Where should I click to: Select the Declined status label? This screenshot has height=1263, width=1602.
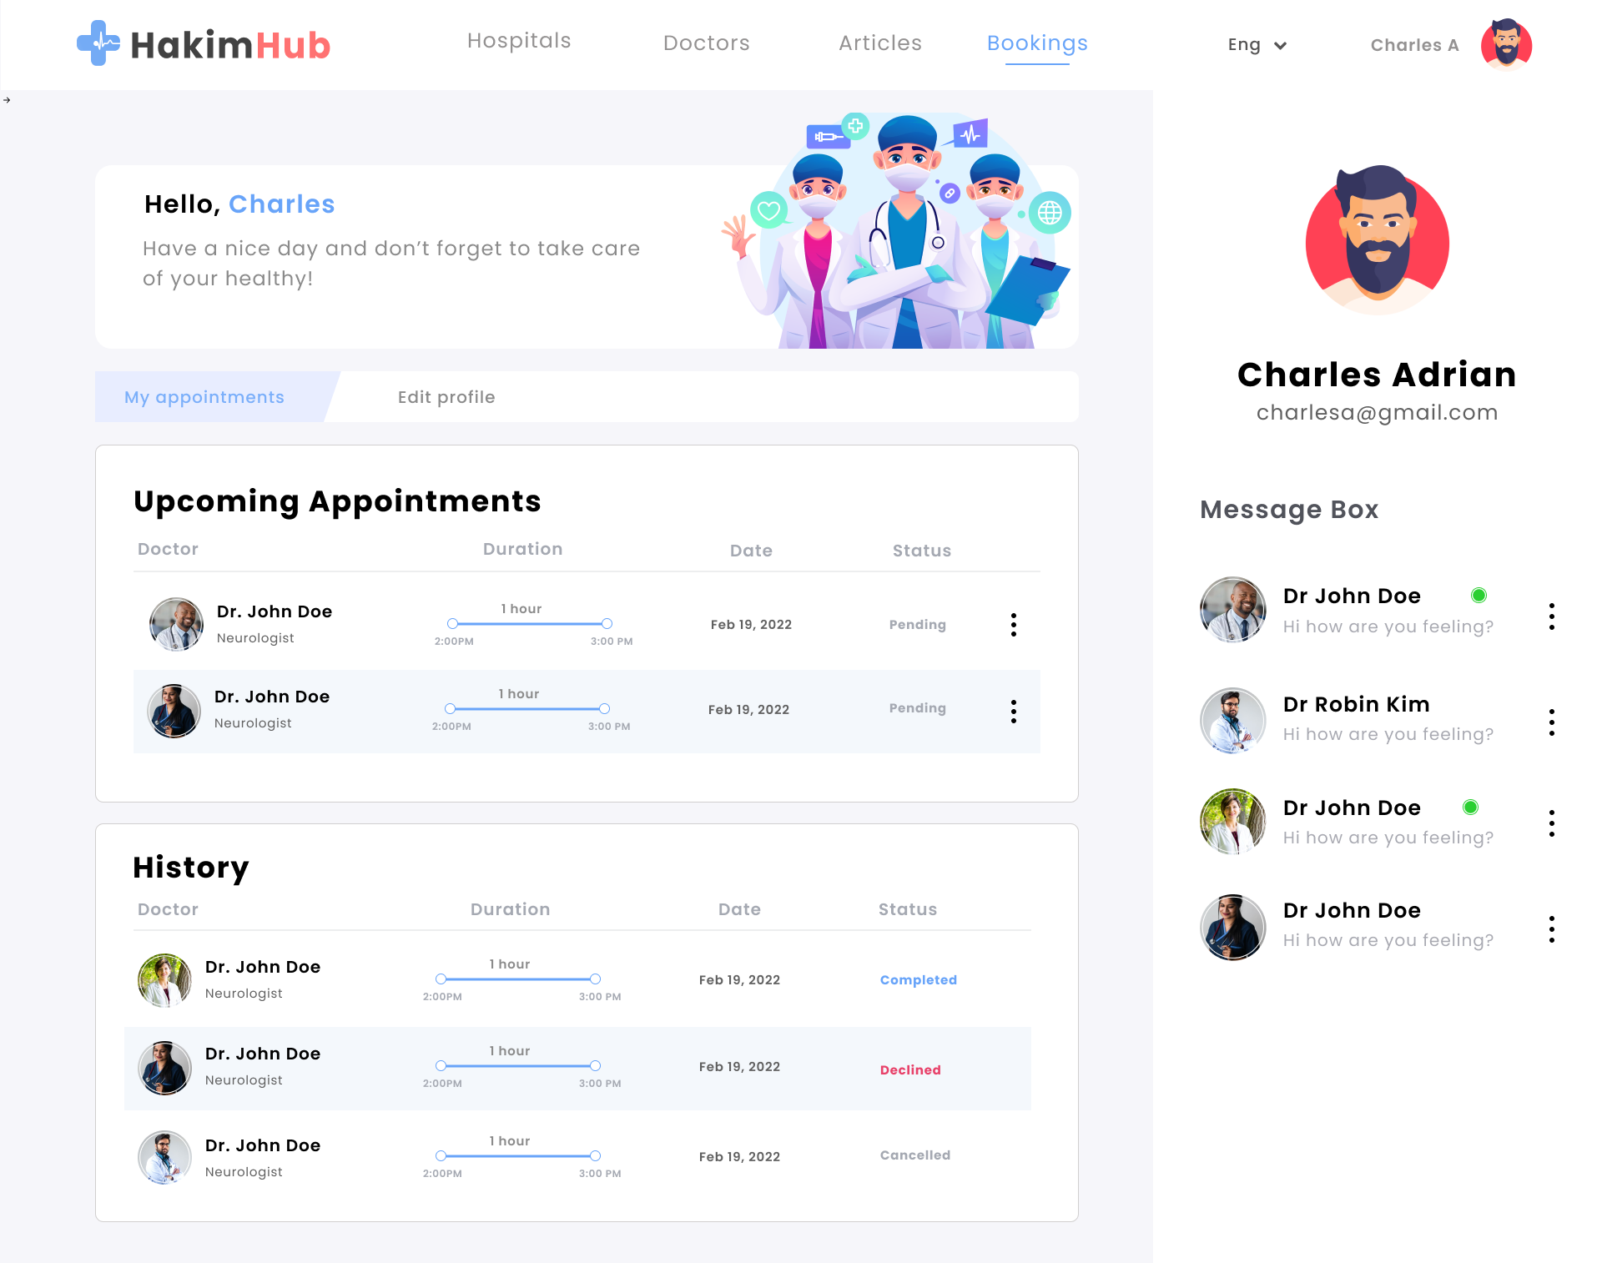[x=910, y=1069]
